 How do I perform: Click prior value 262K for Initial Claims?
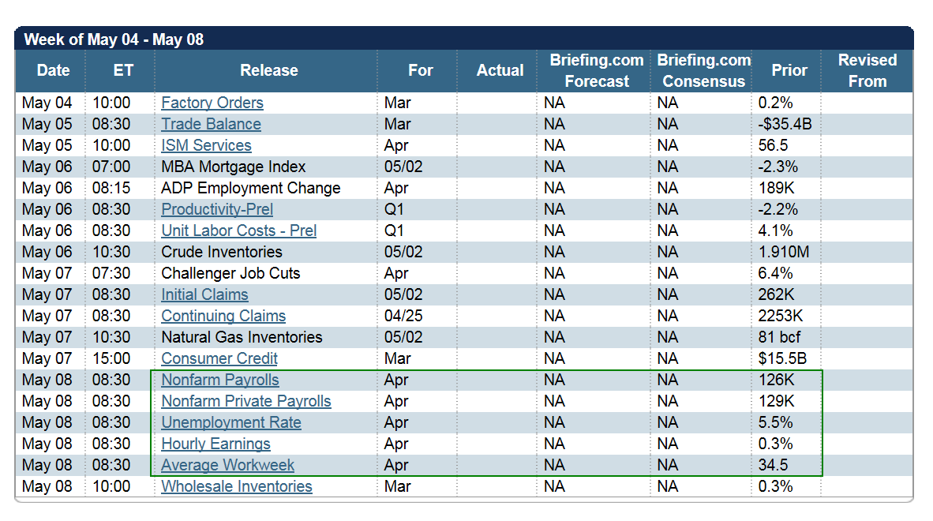pos(777,295)
